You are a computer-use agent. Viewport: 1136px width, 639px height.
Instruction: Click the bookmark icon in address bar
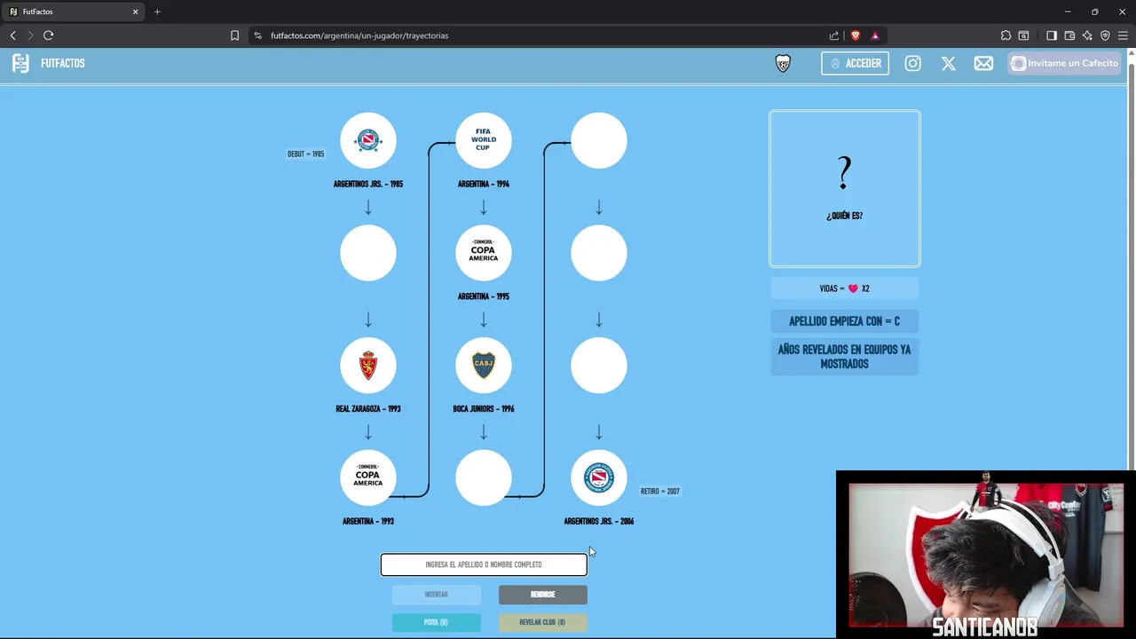coord(234,35)
